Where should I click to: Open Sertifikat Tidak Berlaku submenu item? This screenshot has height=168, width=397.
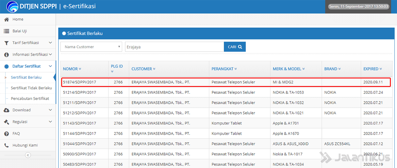pyautogui.click(x=31, y=88)
